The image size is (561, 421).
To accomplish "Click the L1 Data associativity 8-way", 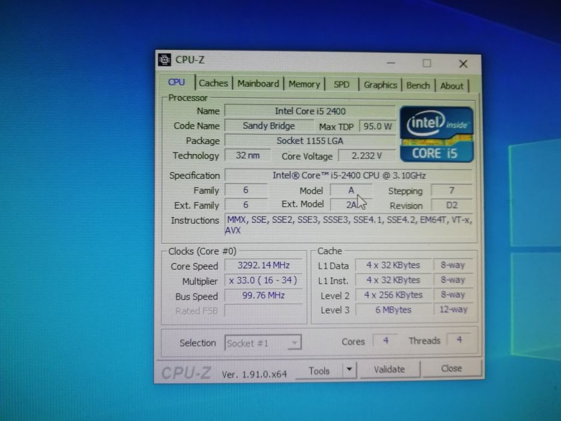I will point(453,265).
